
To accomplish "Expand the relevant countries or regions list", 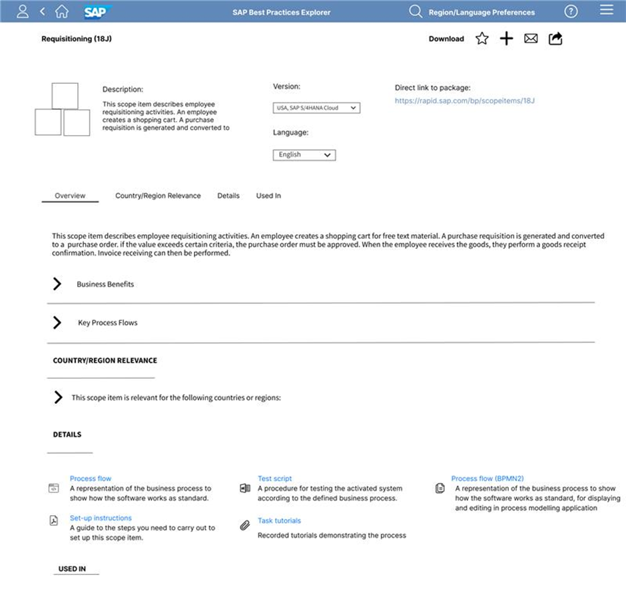I will pyautogui.click(x=57, y=397).
